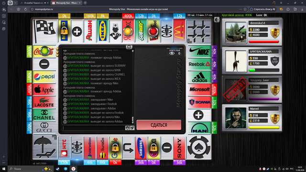
Task: Select the Билайн property cell
Action: 103,148
